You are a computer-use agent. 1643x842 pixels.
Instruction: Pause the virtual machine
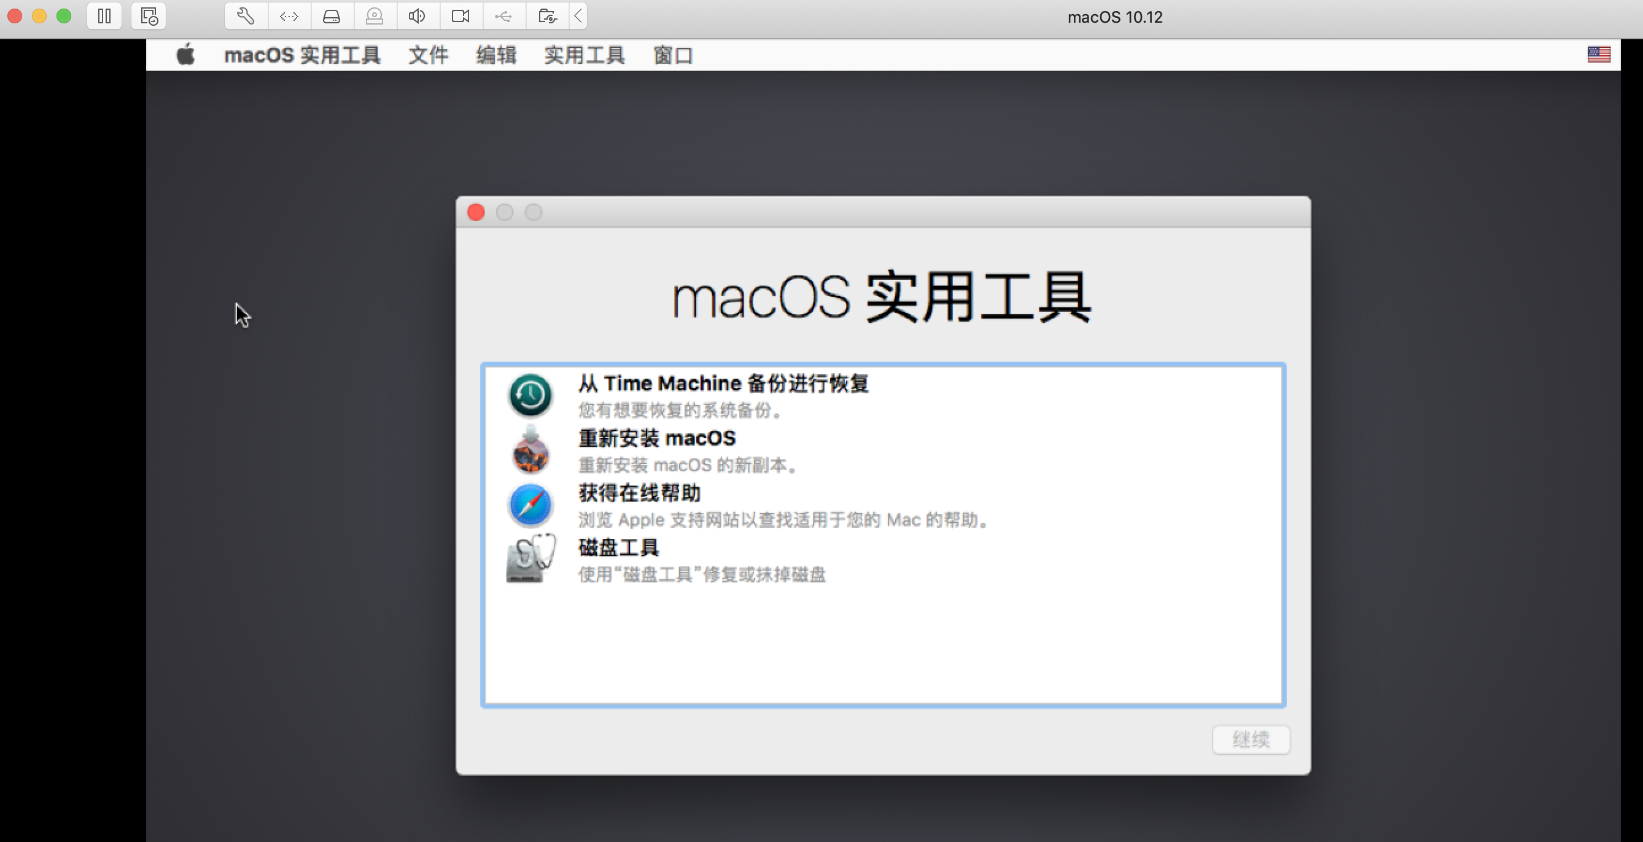coord(104,16)
